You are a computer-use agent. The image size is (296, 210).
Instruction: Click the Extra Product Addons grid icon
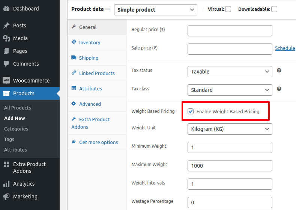coord(6,164)
